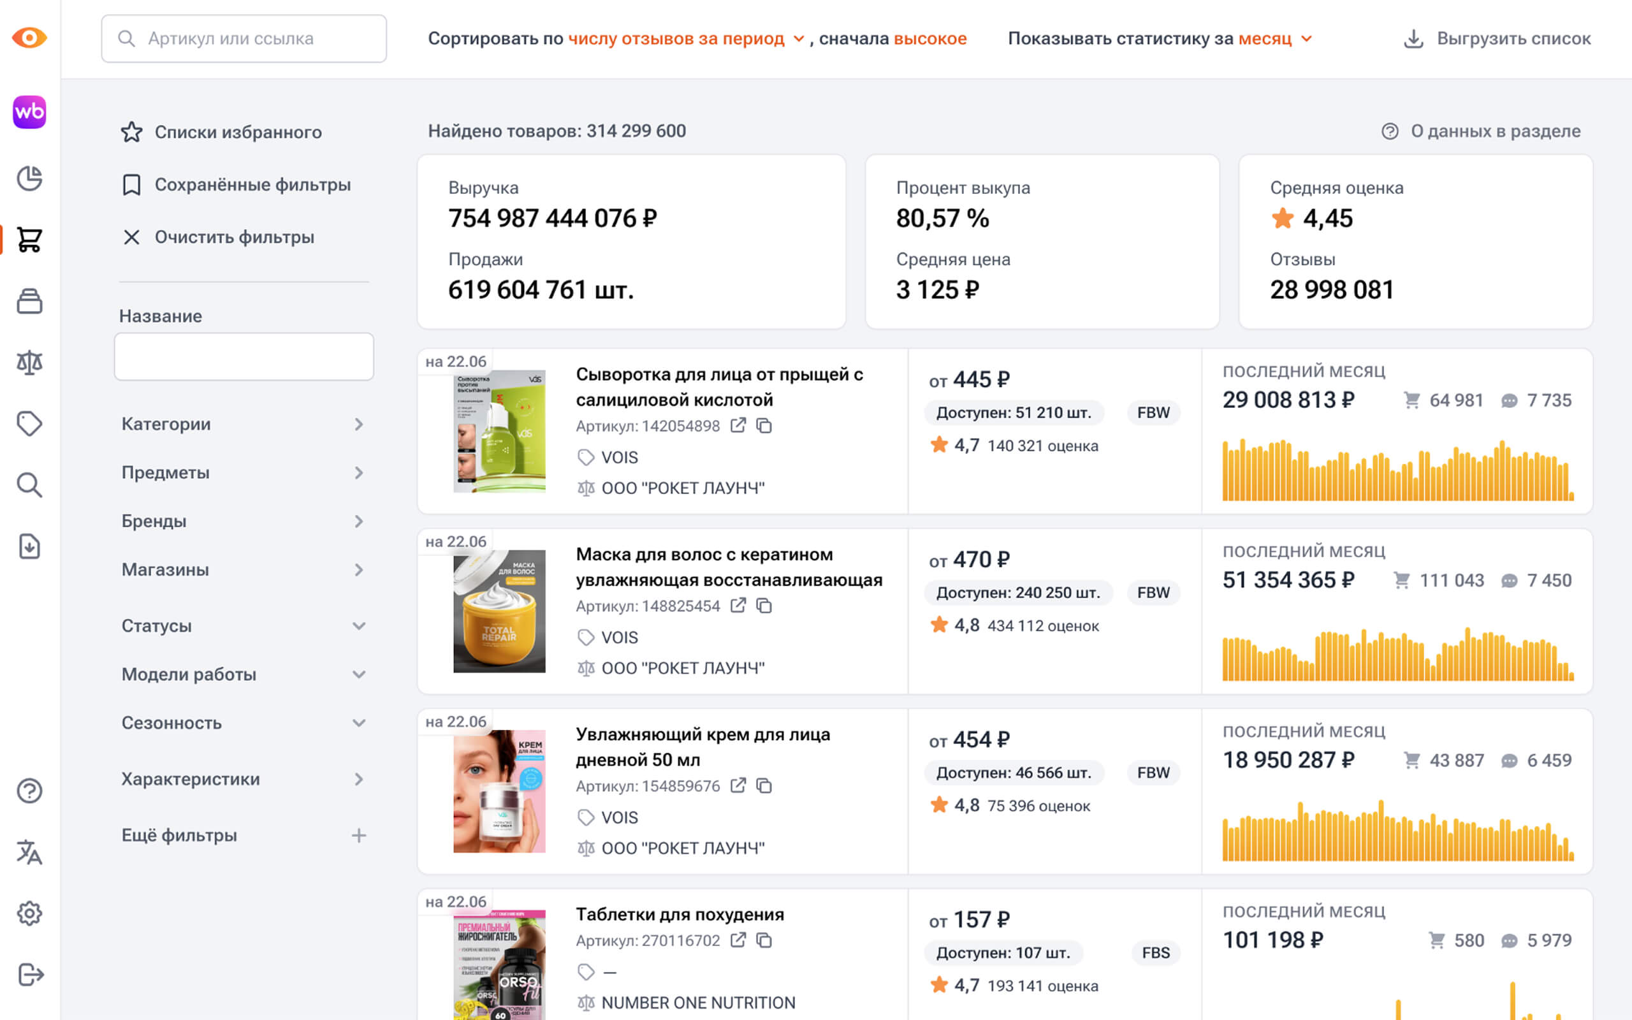Open the pie chart analytics sidebar icon
The height and width of the screenshot is (1020, 1632).
(29, 178)
